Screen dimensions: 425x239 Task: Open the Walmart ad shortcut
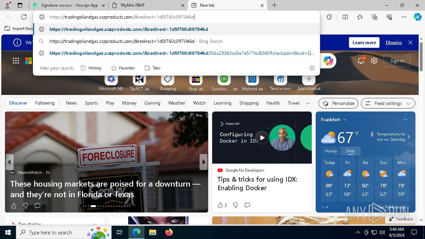point(252,82)
